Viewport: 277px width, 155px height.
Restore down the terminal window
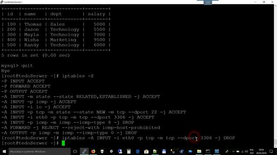[x=264, y=2]
